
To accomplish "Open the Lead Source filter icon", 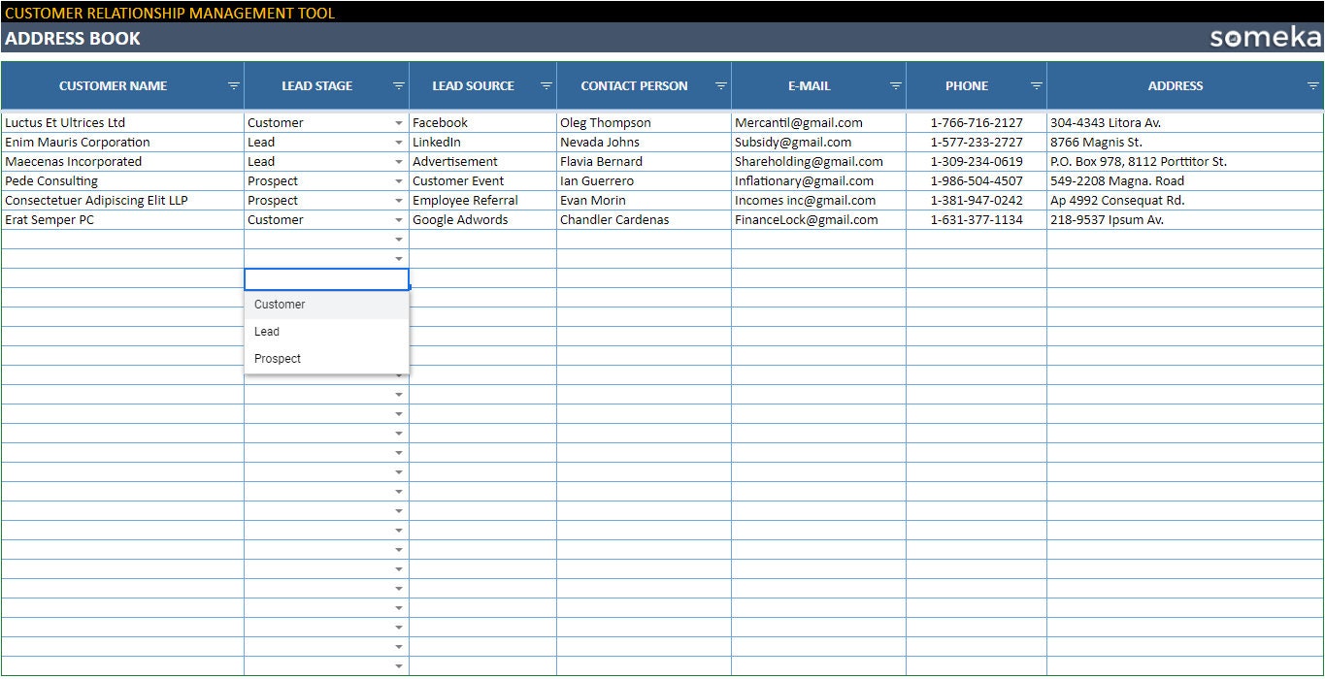I will (546, 85).
